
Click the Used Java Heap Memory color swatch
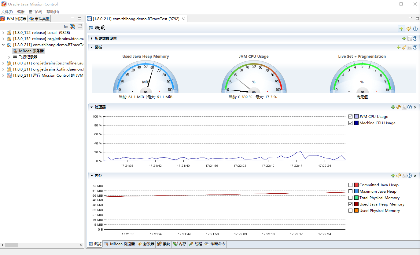356,204
